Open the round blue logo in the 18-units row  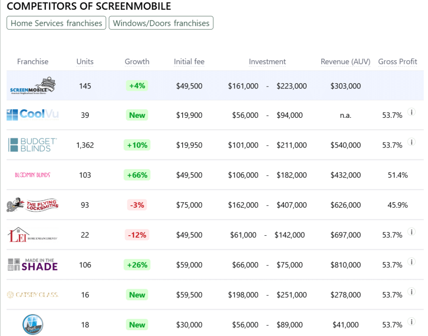(33, 325)
